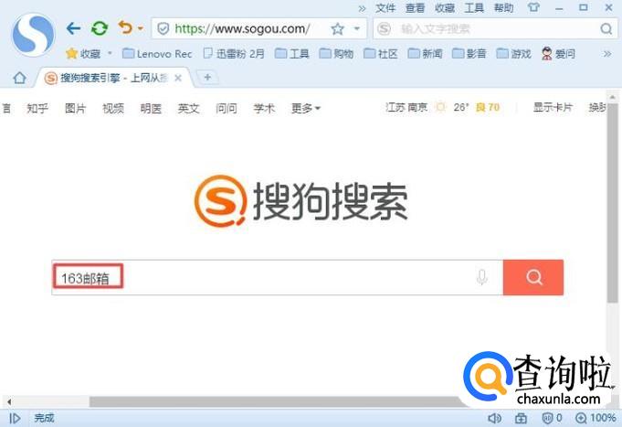Open the 工具 bookmark folder
622x427 pixels.
(x=292, y=54)
